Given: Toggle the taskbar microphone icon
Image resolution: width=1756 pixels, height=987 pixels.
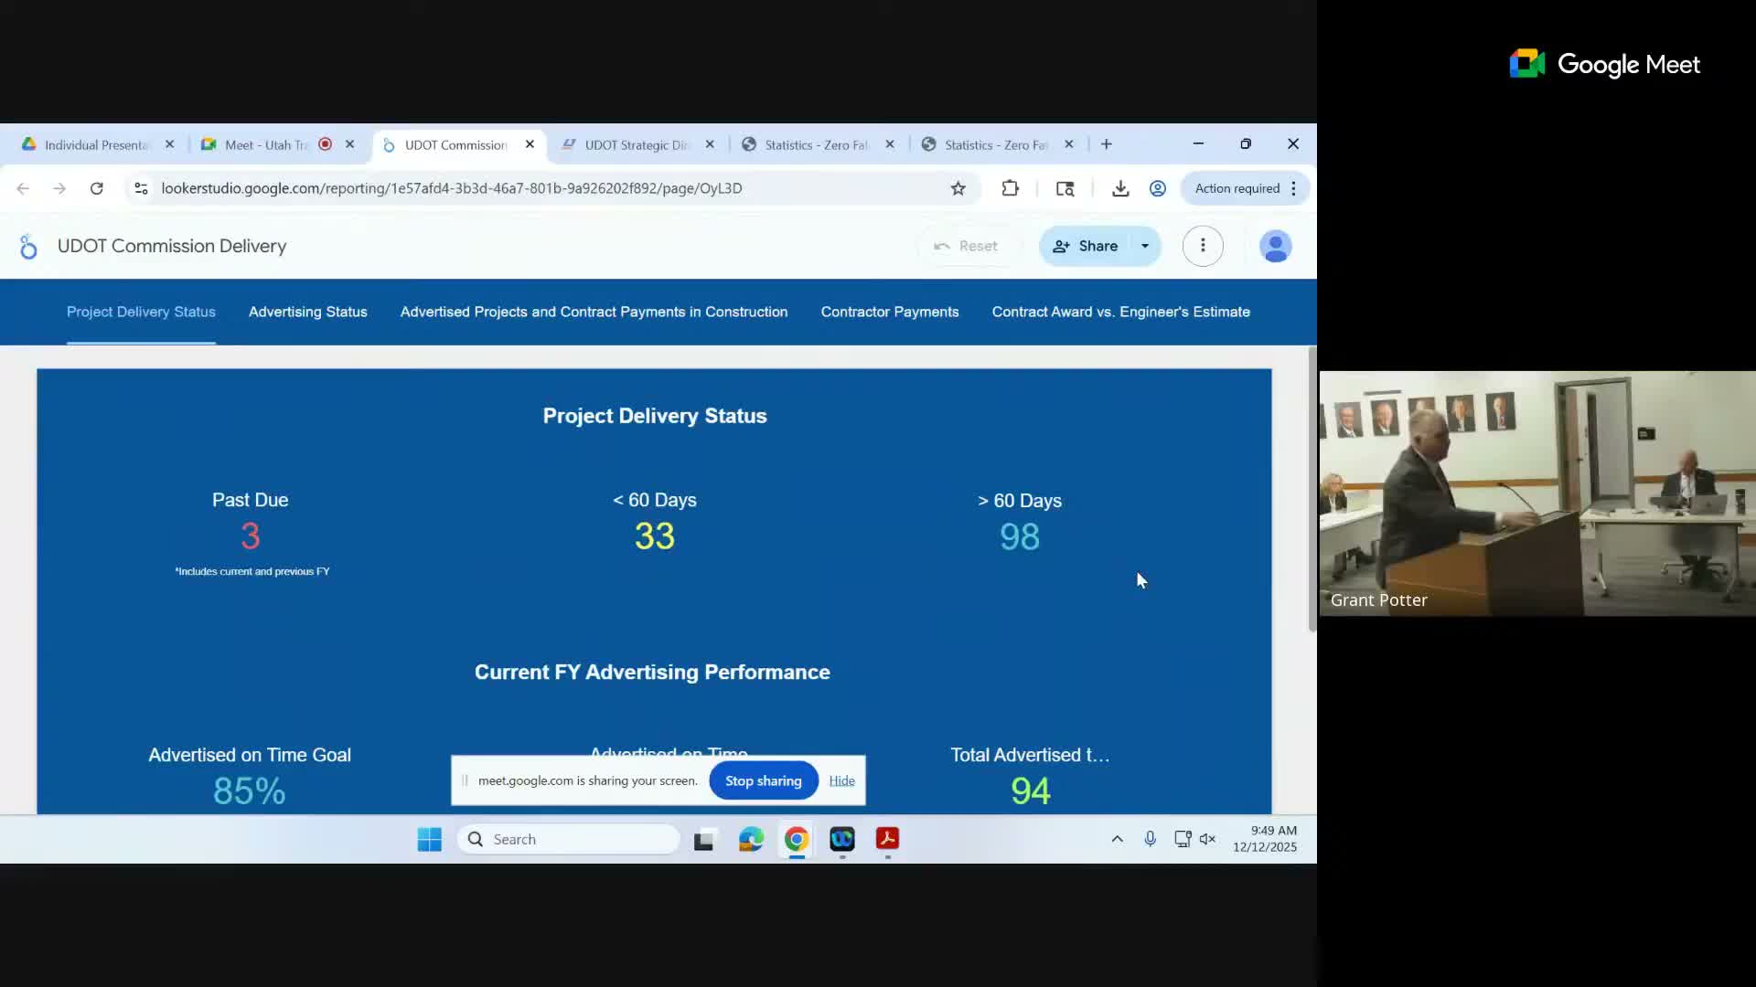Looking at the screenshot, I should (x=1150, y=839).
